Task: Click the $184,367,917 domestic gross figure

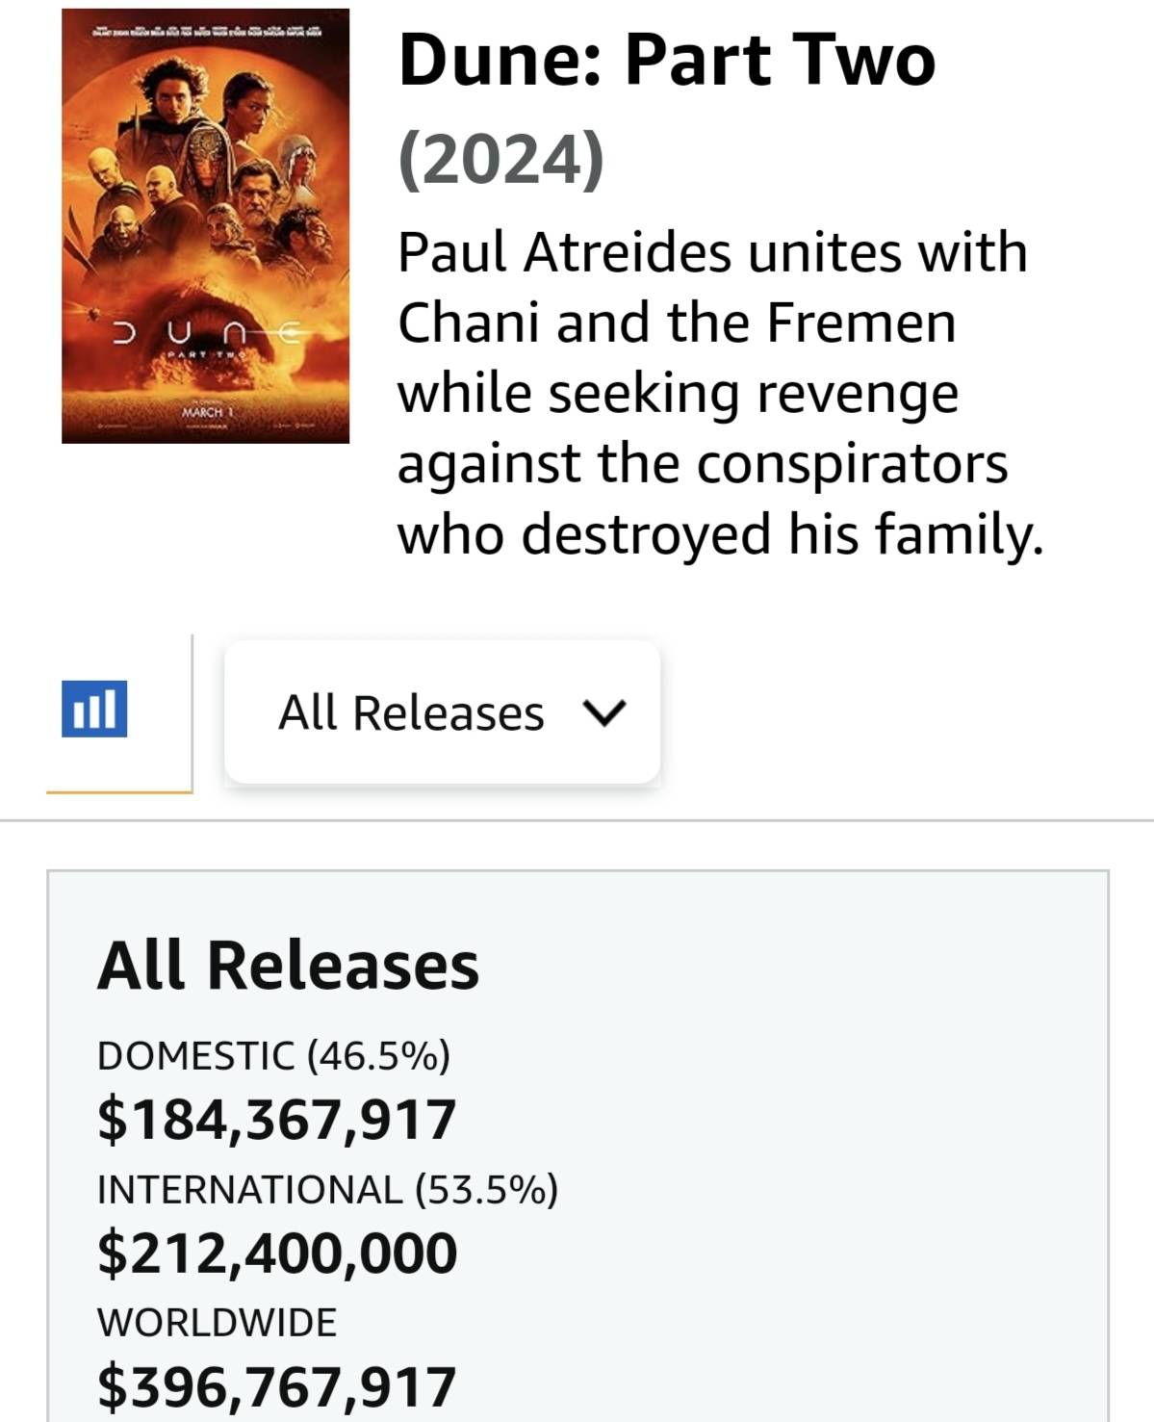Action: click(x=276, y=1120)
